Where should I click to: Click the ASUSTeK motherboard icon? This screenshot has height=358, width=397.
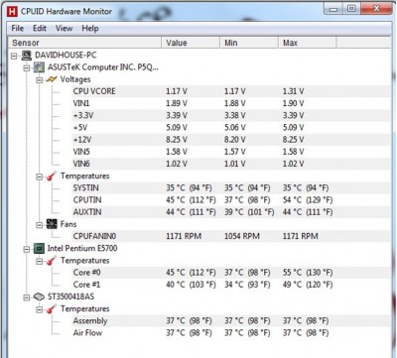point(39,67)
